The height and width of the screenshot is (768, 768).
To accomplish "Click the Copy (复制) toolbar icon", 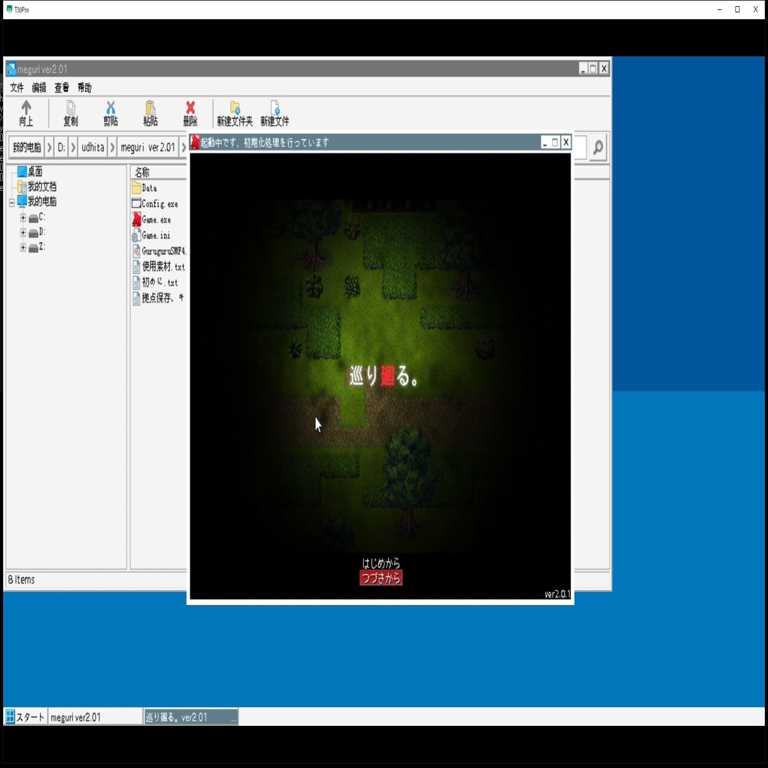I will [x=71, y=108].
